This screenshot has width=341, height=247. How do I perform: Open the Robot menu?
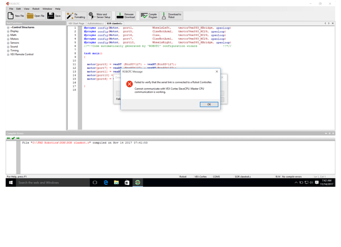(x=36, y=9)
